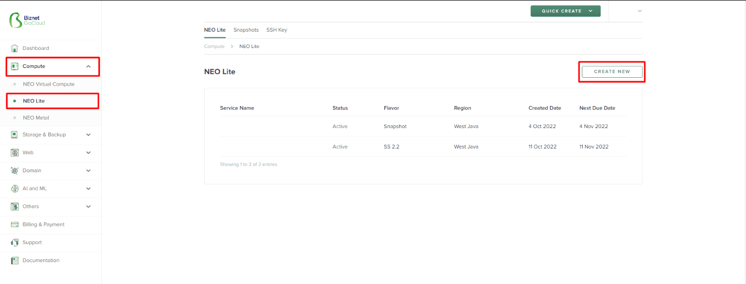The image size is (746, 284).
Task: Click the 4 Oct 2022 created date
Action: [x=542, y=126]
